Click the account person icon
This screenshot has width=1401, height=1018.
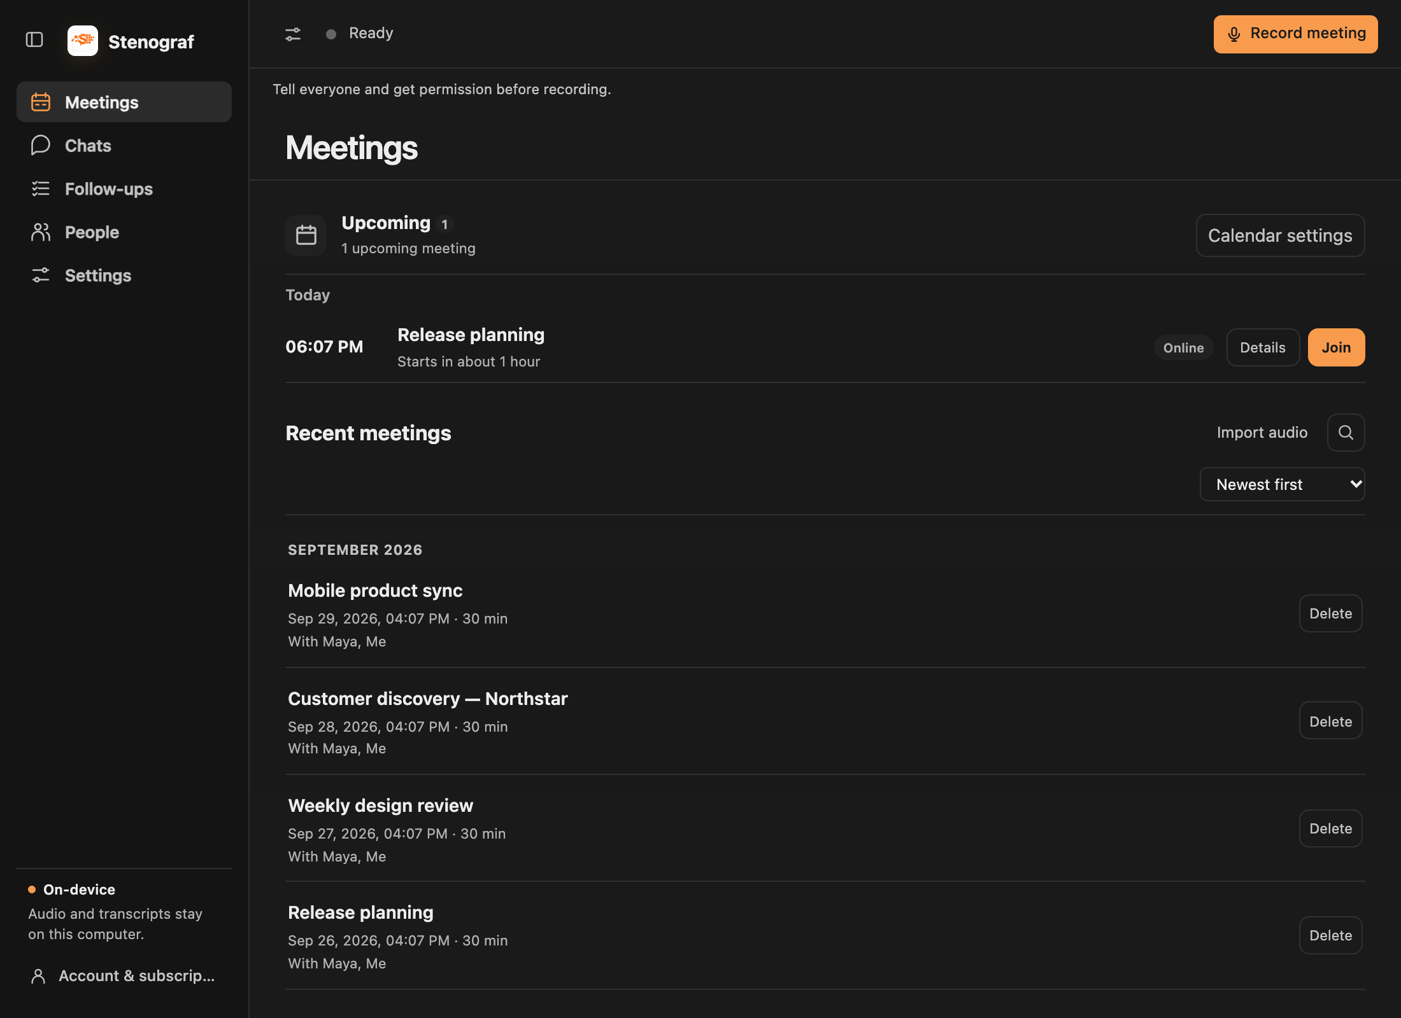[38, 976]
